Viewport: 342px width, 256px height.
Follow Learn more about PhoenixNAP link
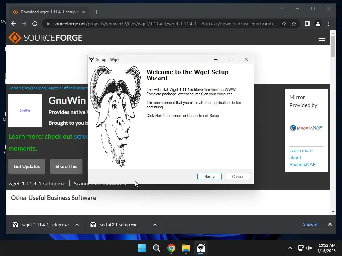(302, 157)
